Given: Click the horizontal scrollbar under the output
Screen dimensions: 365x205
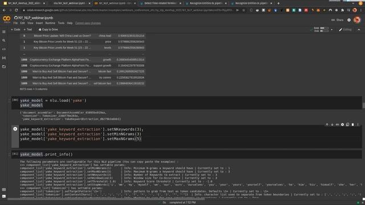Looking at the screenshot, I should 106,199.
